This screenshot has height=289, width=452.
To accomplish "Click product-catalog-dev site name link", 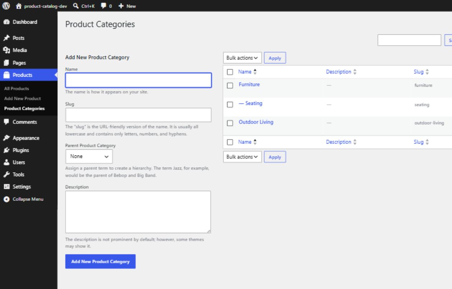I will coord(46,6).
